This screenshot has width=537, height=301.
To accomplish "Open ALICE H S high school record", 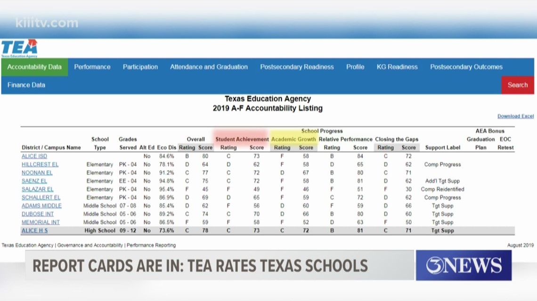I will click(x=34, y=231).
